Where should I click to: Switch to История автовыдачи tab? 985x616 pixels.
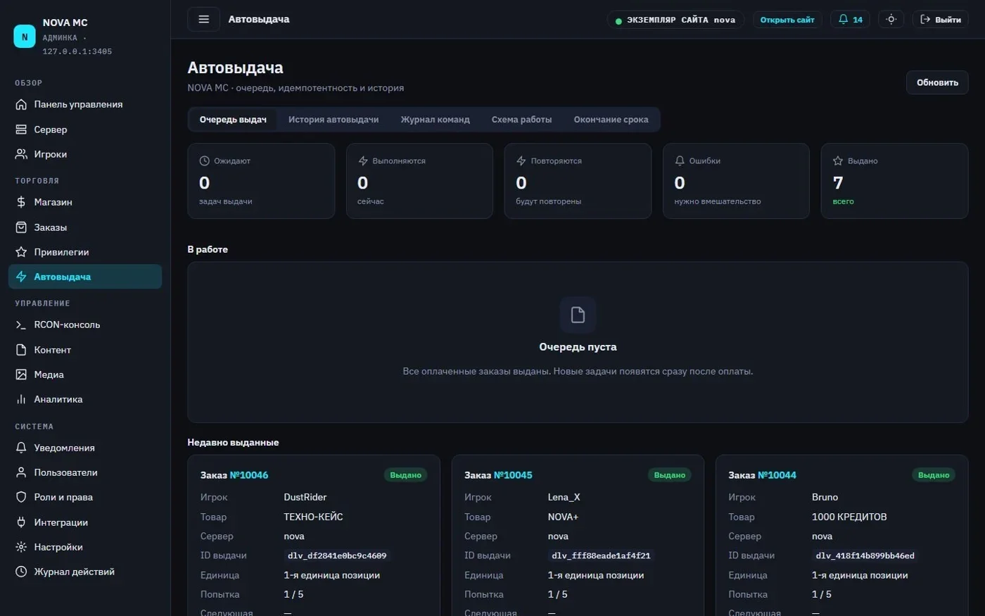click(x=333, y=120)
